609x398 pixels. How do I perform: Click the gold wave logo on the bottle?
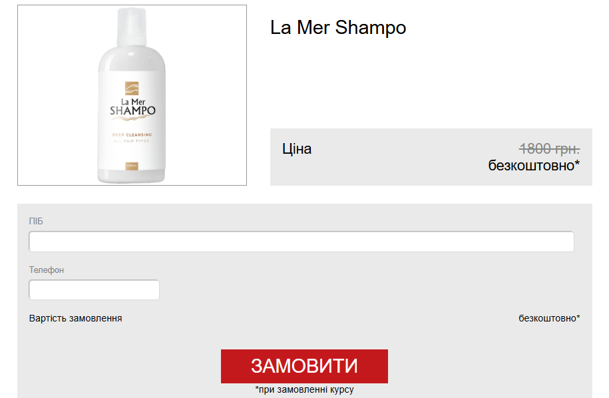click(x=132, y=89)
